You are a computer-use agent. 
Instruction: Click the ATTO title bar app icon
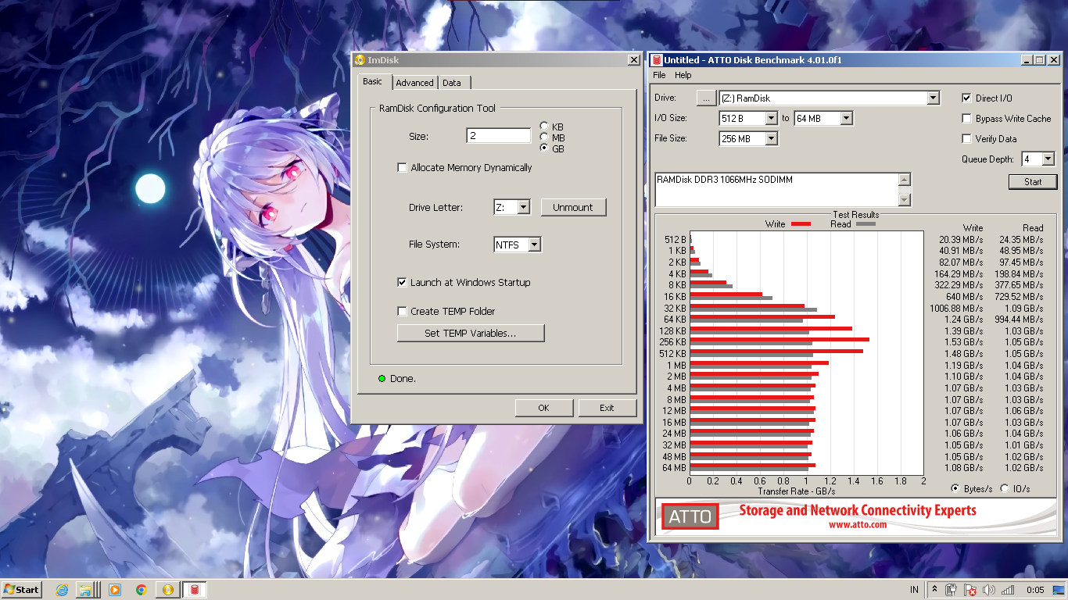657,59
